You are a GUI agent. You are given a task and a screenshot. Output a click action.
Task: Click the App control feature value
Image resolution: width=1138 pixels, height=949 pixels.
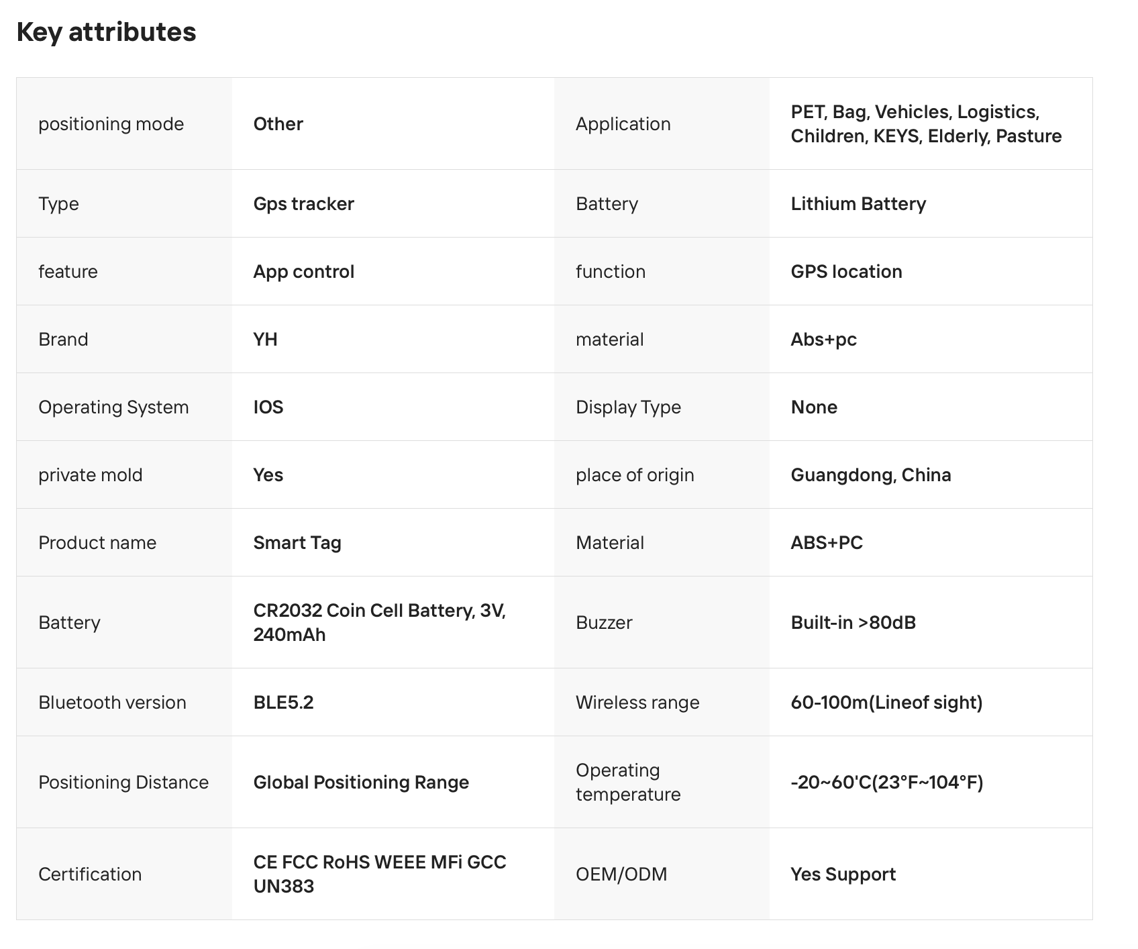(x=303, y=271)
